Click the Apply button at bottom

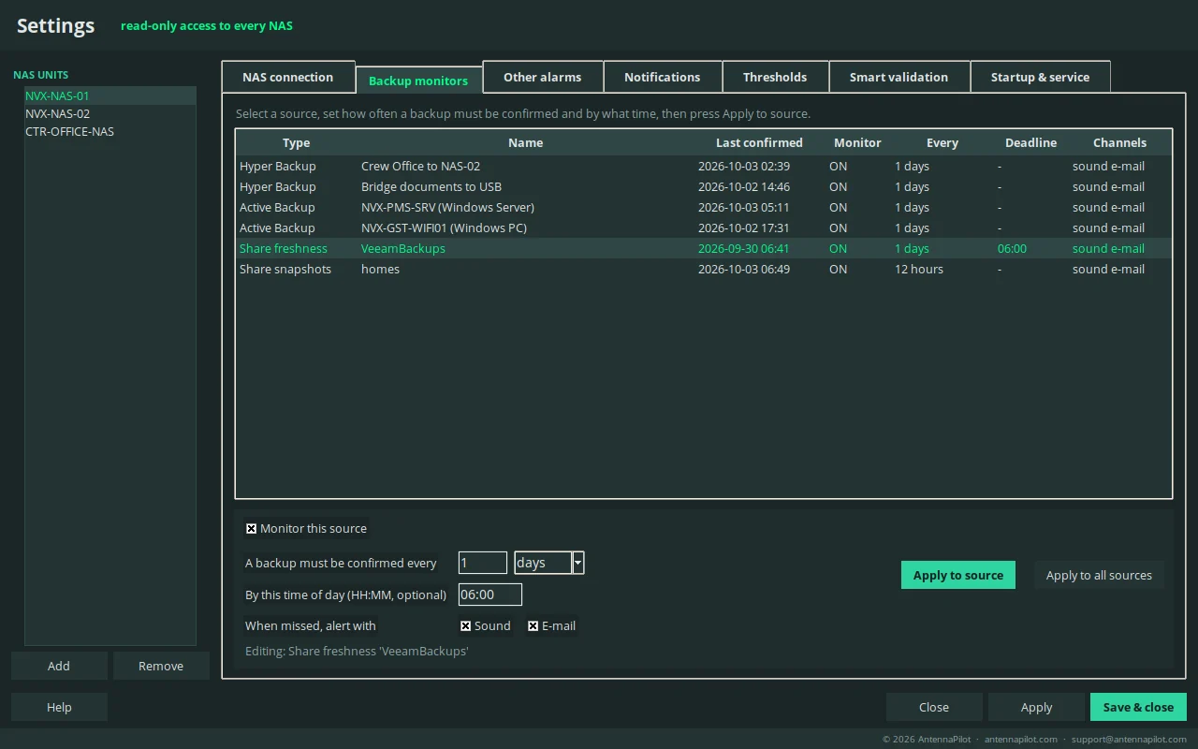tap(1036, 707)
